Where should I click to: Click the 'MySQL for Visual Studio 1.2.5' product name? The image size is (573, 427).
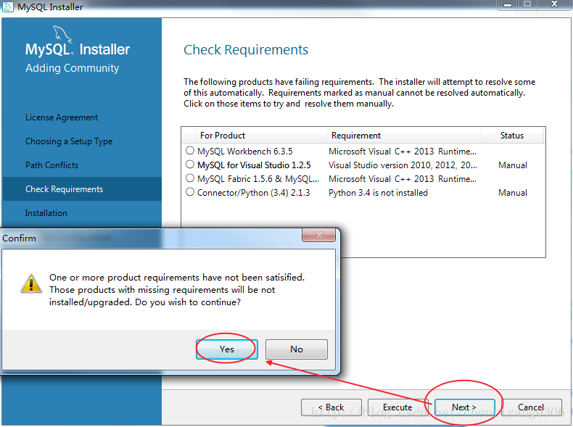(x=254, y=165)
